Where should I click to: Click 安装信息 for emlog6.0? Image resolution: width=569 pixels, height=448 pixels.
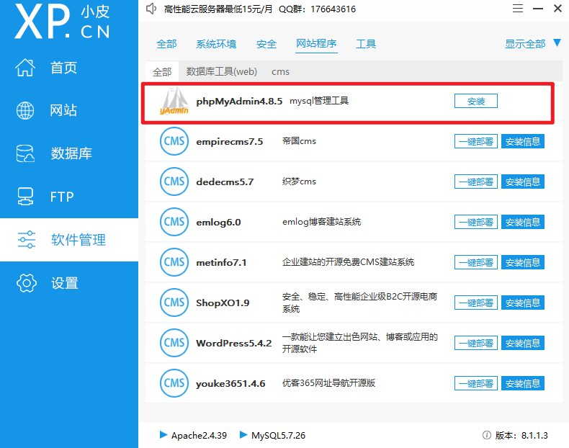pos(523,222)
